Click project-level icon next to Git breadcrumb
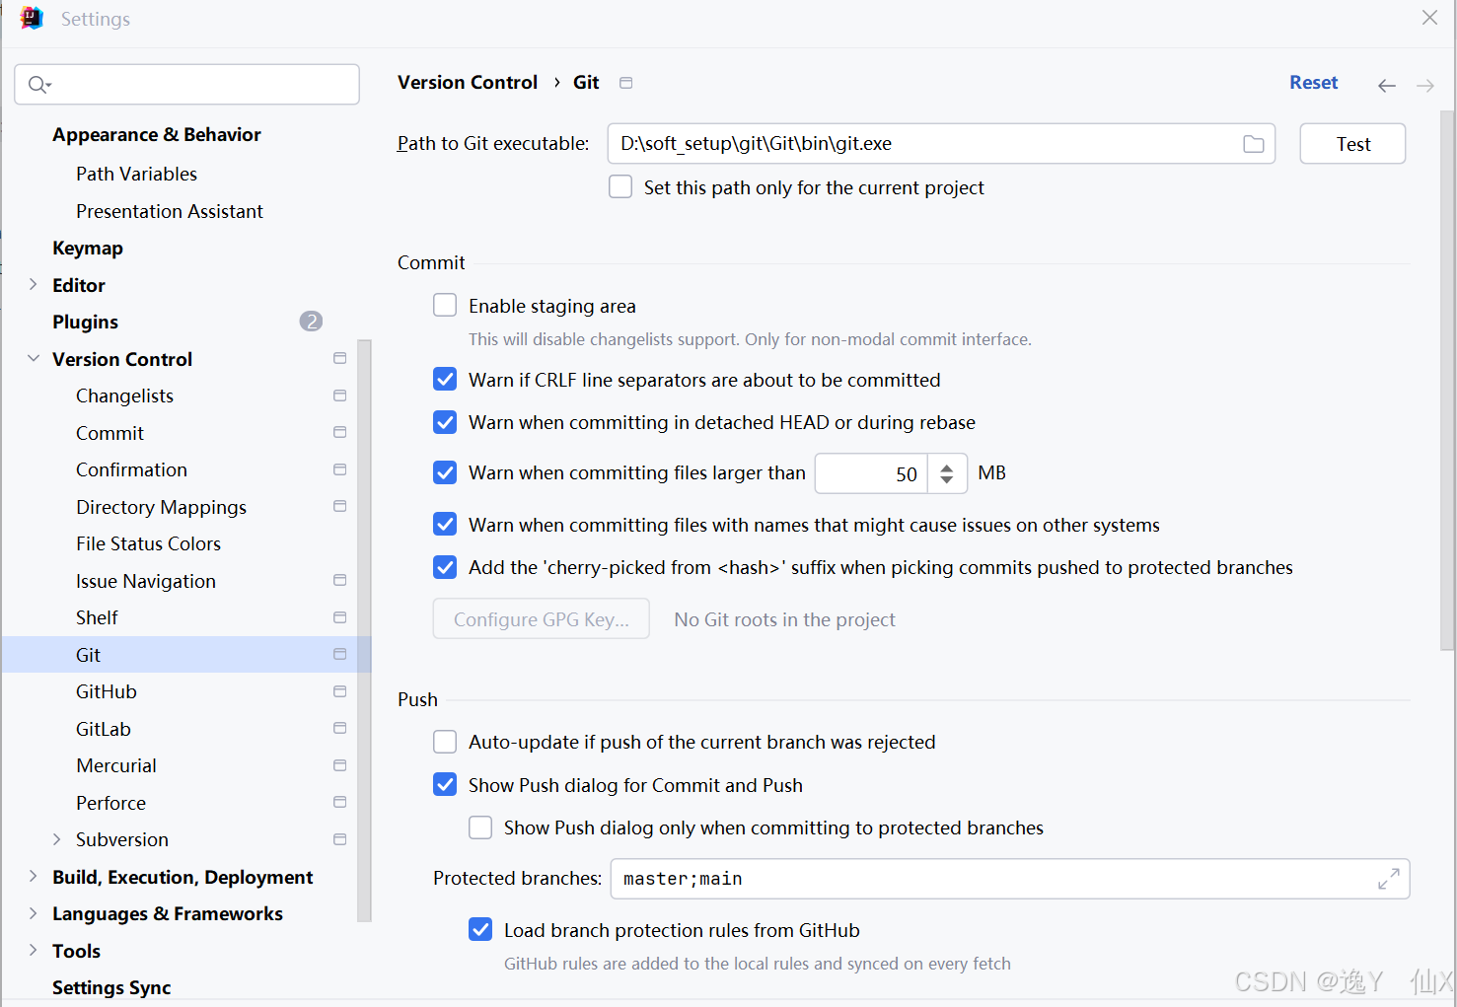The image size is (1457, 1007). pyautogui.click(x=625, y=83)
